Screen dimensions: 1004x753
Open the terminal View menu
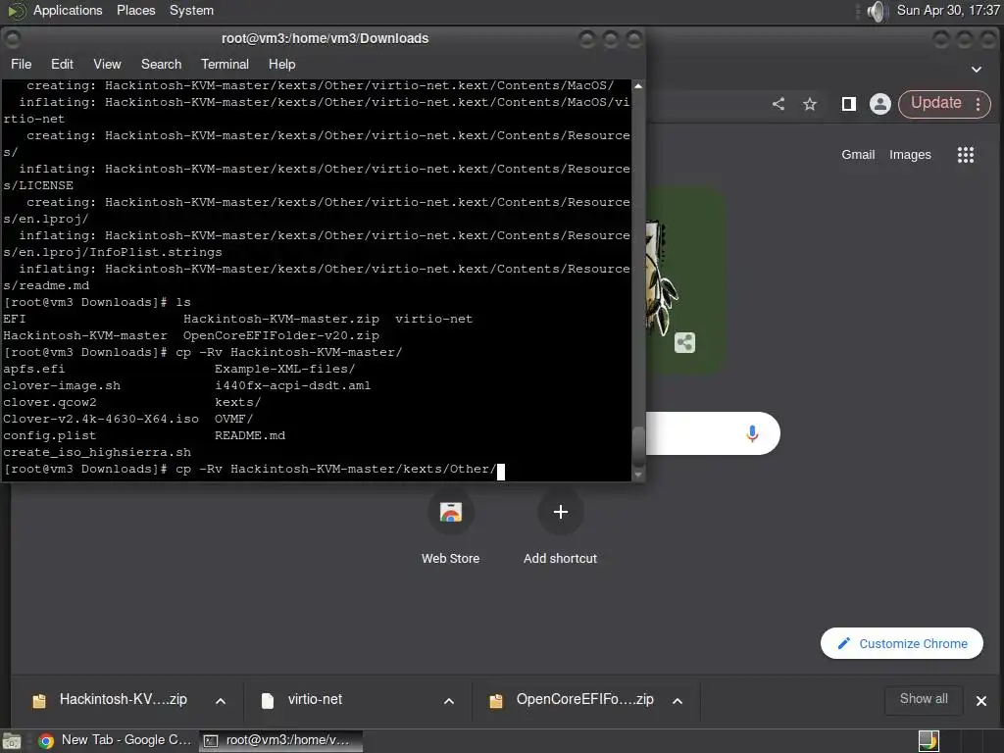click(x=107, y=64)
